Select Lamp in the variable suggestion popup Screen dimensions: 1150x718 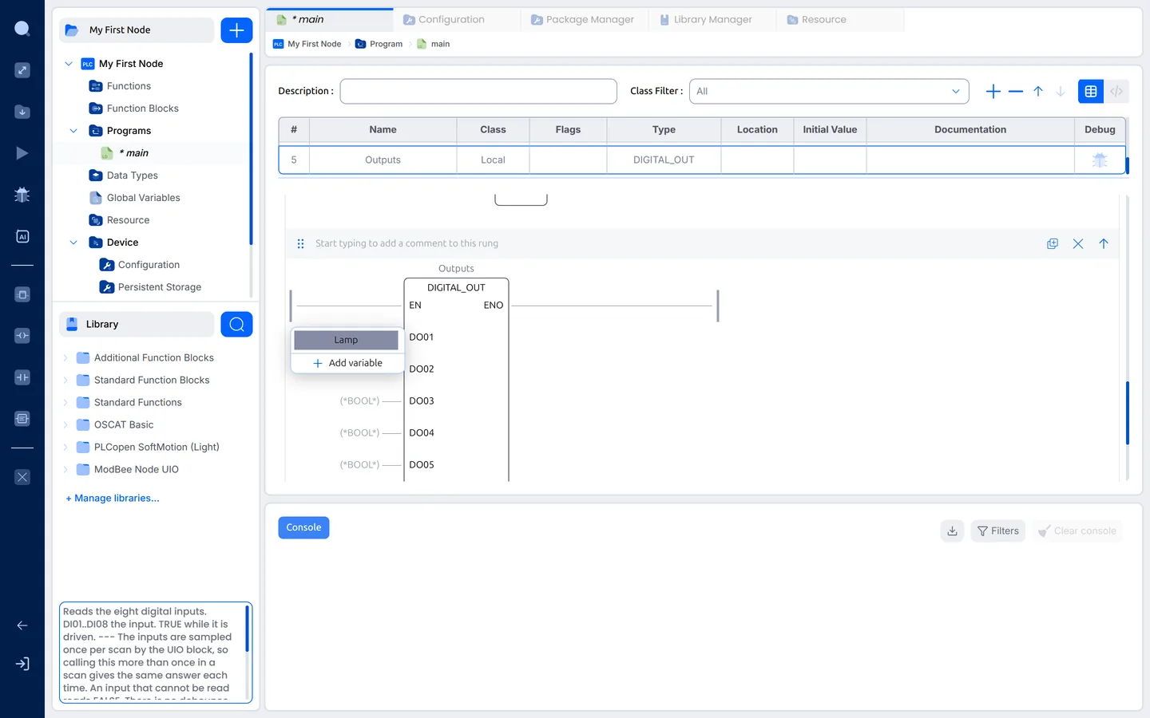(346, 340)
